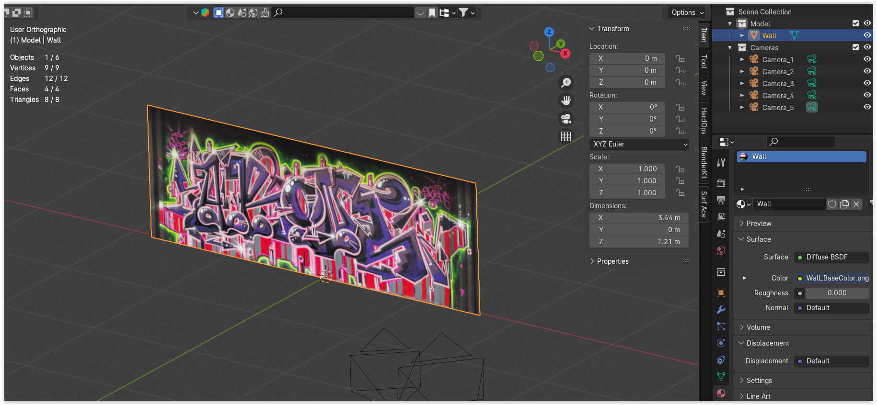Switch perspective/orthographic using the grid icon
Screen dimensions: 877x405
click(x=566, y=136)
